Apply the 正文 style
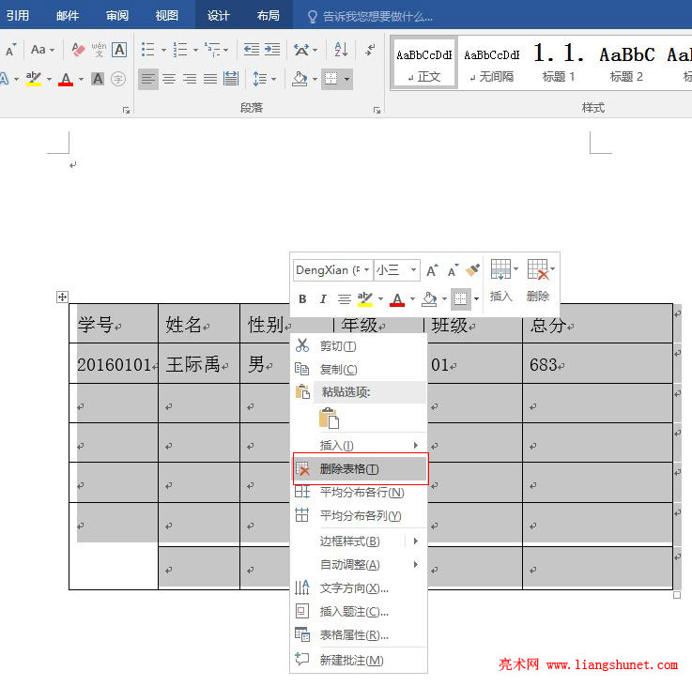692x686 pixels. pos(424,64)
